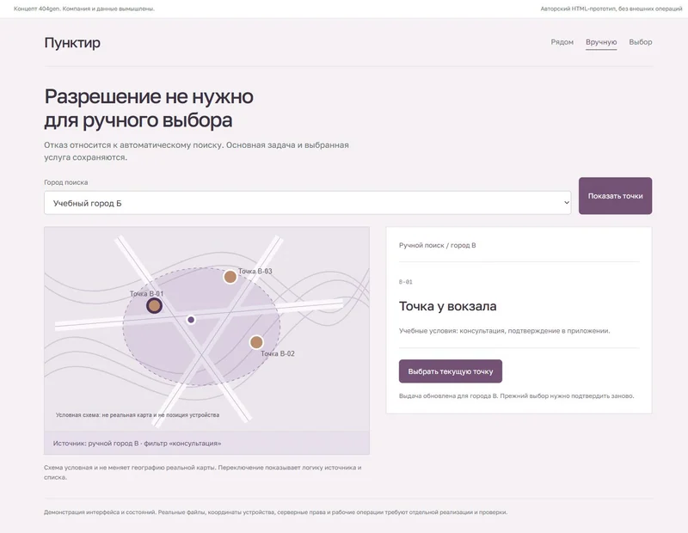This screenshot has height=533, width=688.
Task: Click the Концепт 404gen banner text
Action: [84, 9]
